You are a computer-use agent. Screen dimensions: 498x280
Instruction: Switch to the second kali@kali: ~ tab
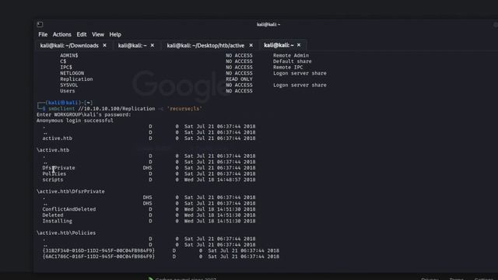[x=132, y=45]
